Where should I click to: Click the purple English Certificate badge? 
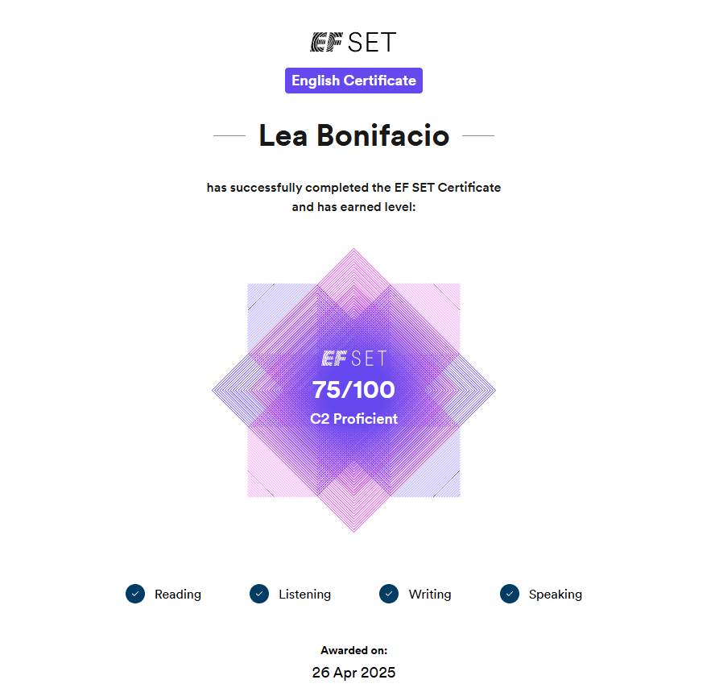pos(353,81)
